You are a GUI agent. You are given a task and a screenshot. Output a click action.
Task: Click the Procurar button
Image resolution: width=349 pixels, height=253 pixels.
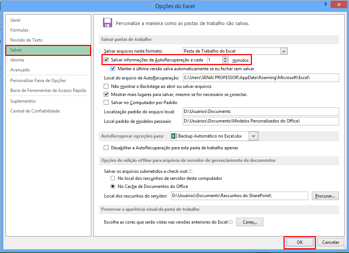pos(325,196)
